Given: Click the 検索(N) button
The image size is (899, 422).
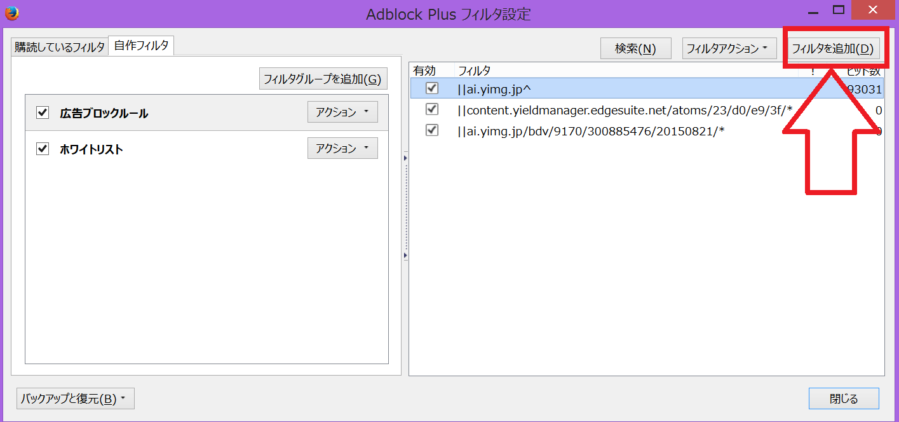Looking at the screenshot, I should pyautogui.click(x=635, y=48).
